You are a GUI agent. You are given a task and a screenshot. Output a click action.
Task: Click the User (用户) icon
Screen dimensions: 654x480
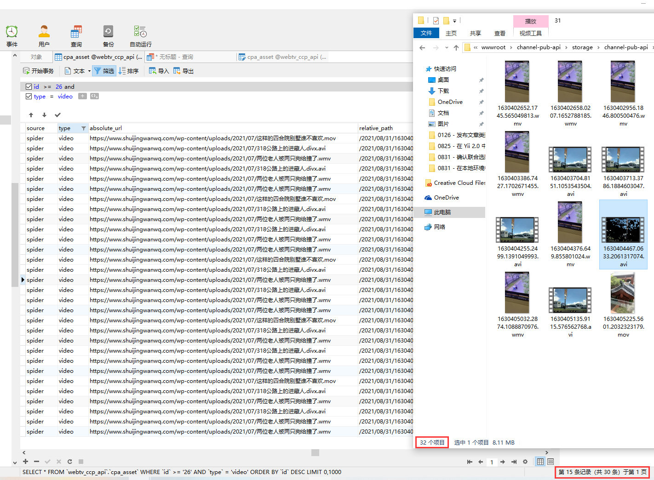(x=44, y=32)
